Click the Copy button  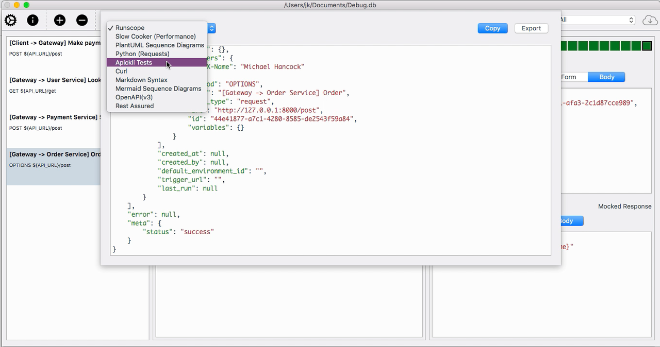492,28
